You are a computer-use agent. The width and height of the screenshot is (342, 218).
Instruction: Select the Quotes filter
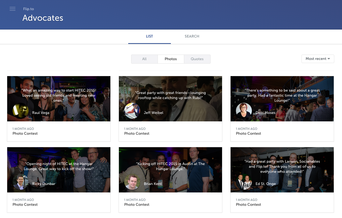point(197,59)
